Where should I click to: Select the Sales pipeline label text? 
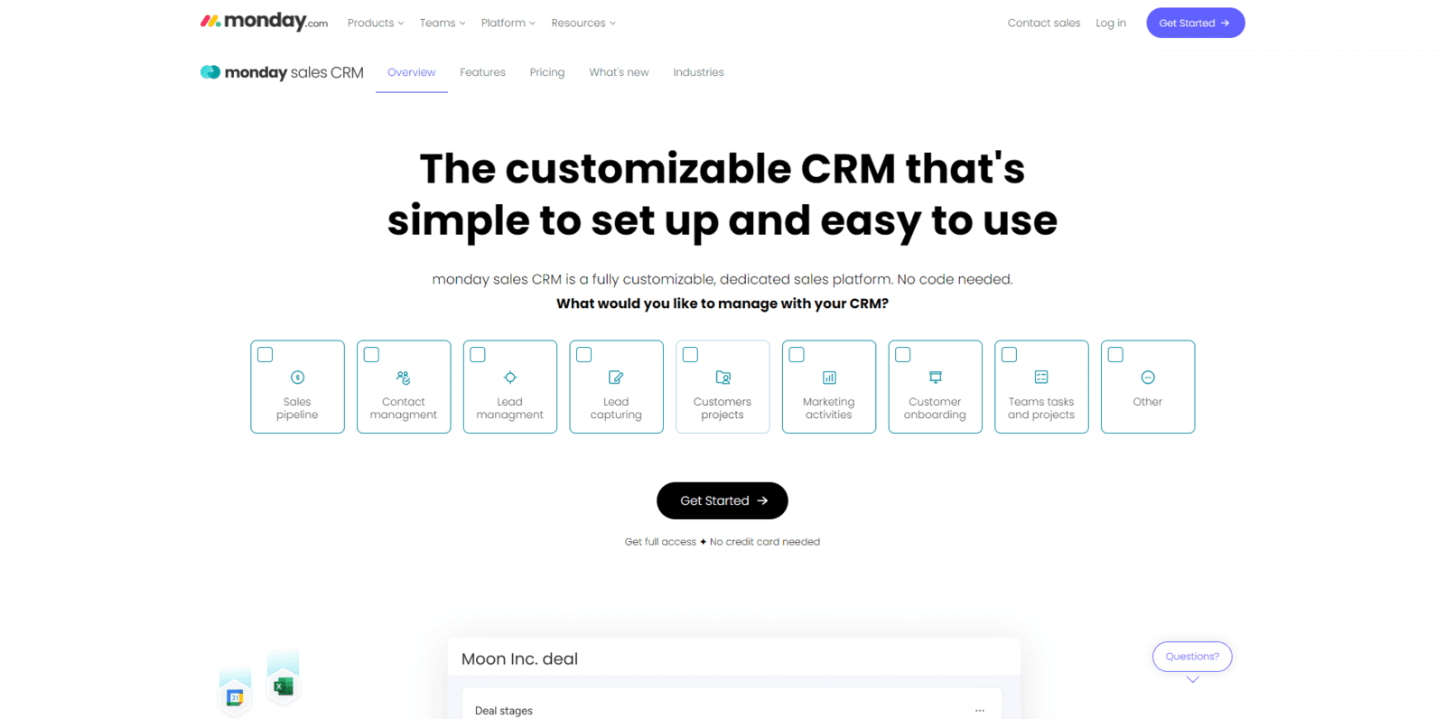pos(297,408)
